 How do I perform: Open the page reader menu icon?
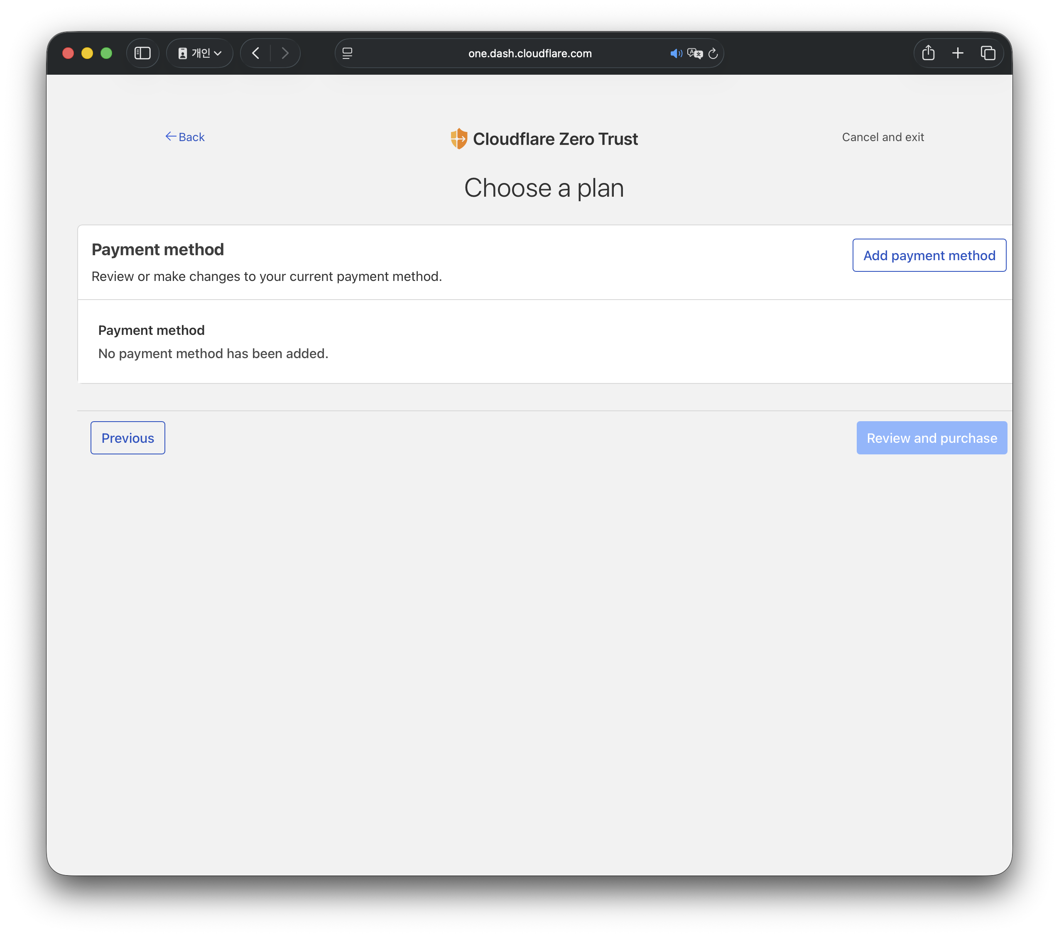[x=347, y=53]
